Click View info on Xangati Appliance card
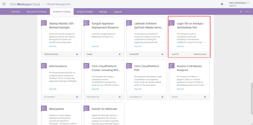This screenshot has width=253, height=125. tap(95, 46)
